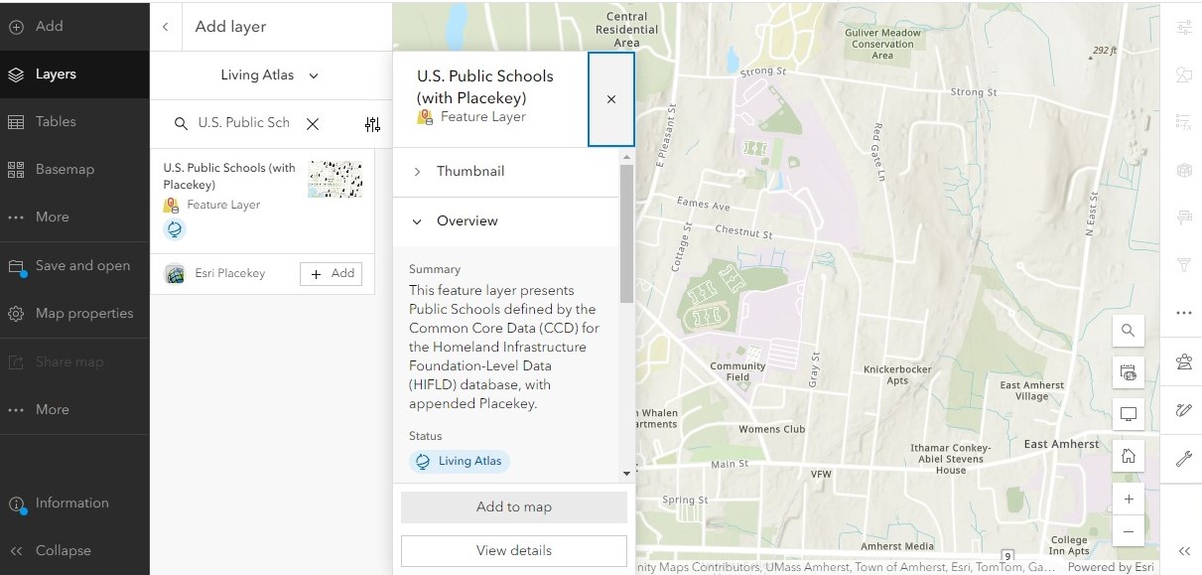
Task: Click the monitor screen button on the map
Action: tap(1129, 414)
